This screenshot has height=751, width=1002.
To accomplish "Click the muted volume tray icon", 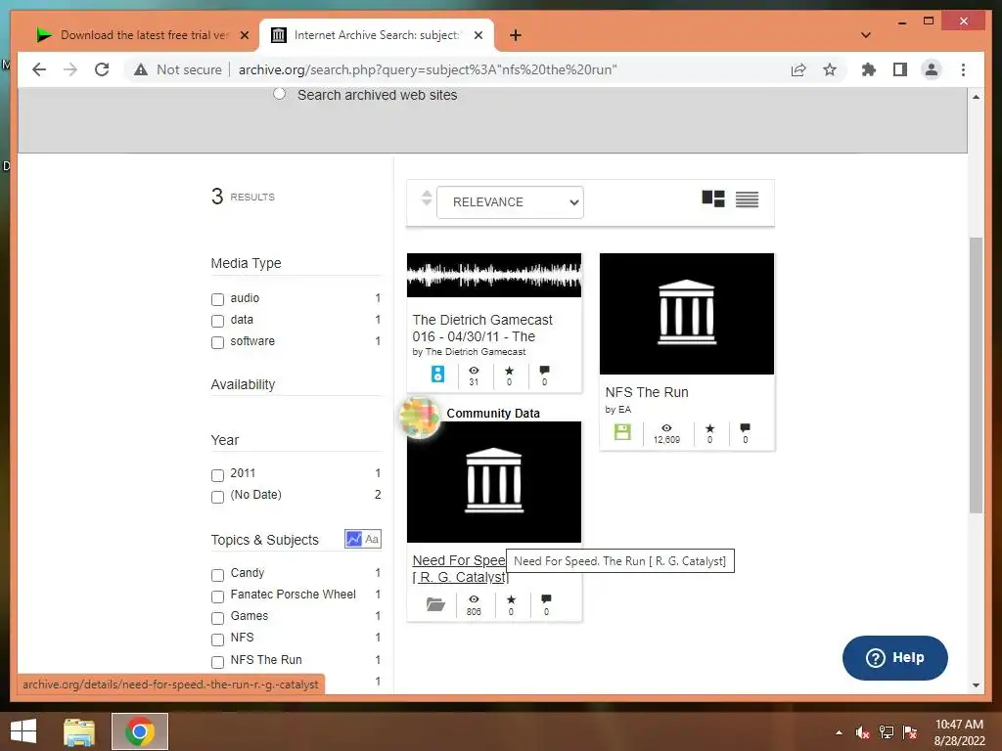I will click(x=863, y=732).
